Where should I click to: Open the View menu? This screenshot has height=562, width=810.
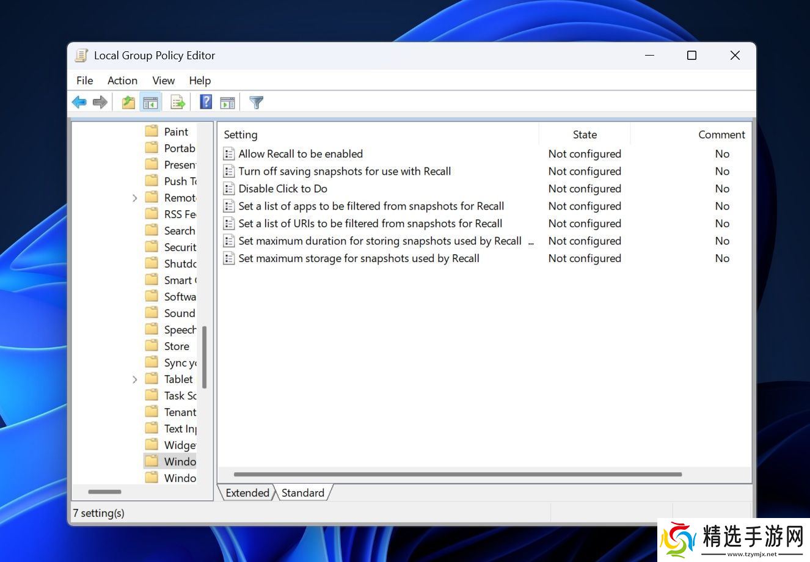point(163,81)
